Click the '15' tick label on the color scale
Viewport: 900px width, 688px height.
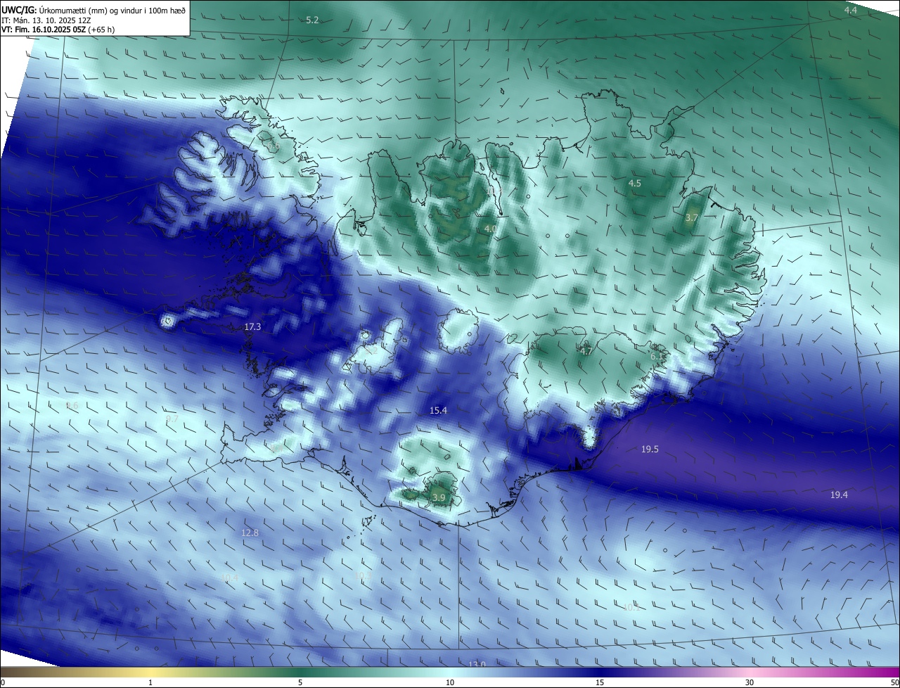point(600,682)
